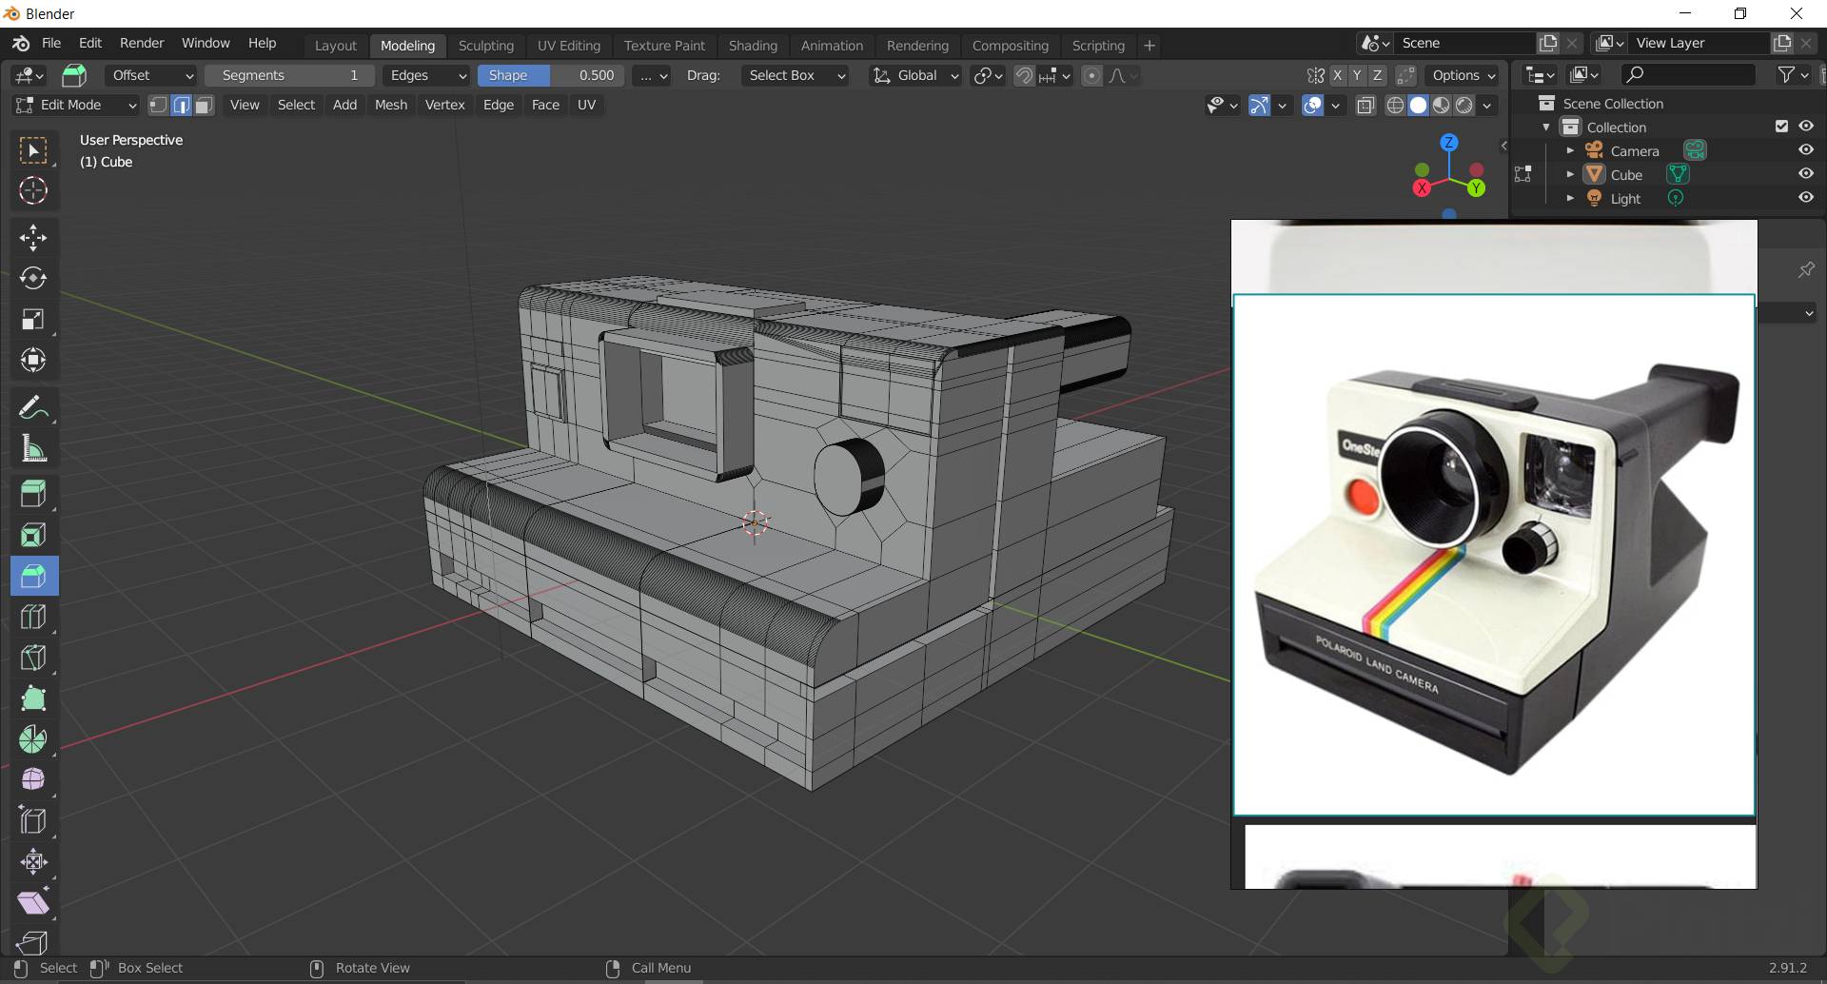The image size is (1827, 984).
Task: Click the Polaroid camera reference image
Action: pos(1493,555)
